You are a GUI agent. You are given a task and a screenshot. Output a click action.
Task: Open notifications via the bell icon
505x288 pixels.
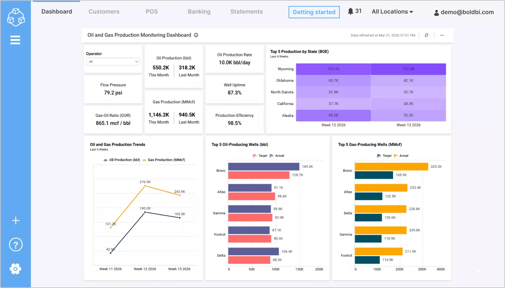[x=350, y=11]
